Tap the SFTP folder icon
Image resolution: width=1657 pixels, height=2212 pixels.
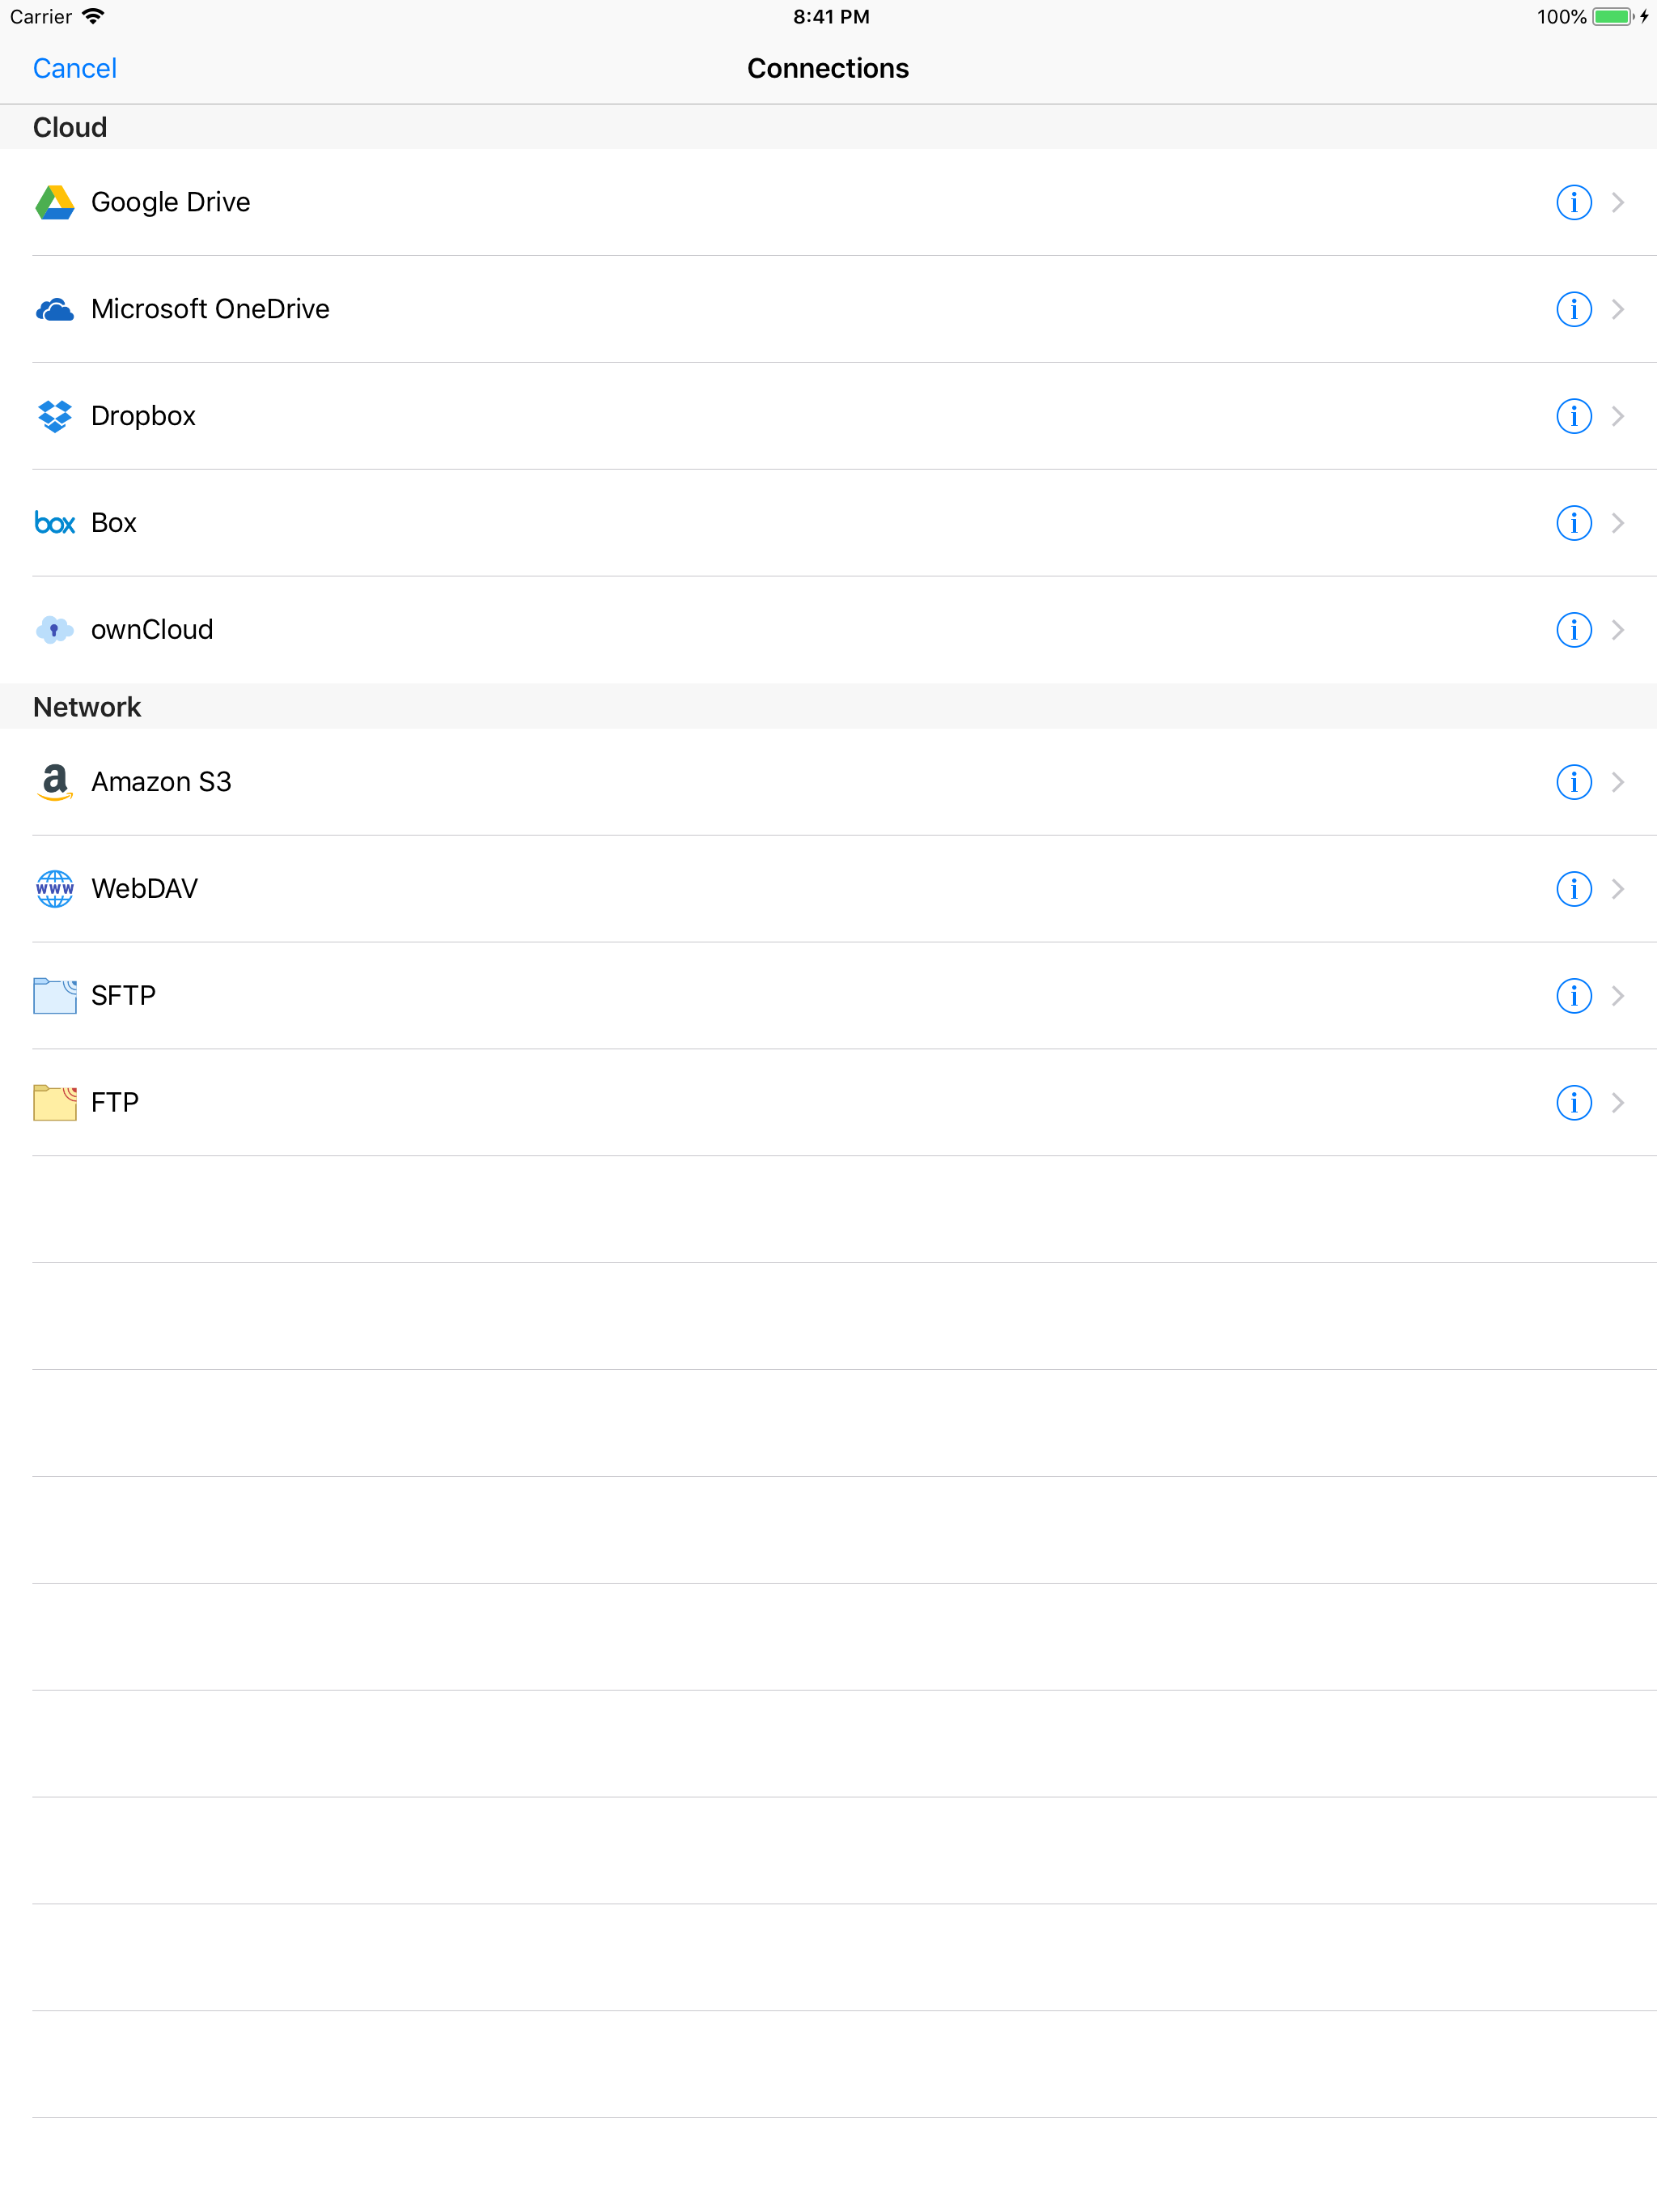point(55,996)
